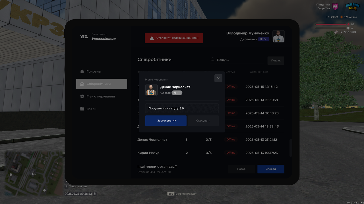This screenshot has height=204, width=364.
Task: Click the people icon next to Співробітники
Action: tap(82, 84)
